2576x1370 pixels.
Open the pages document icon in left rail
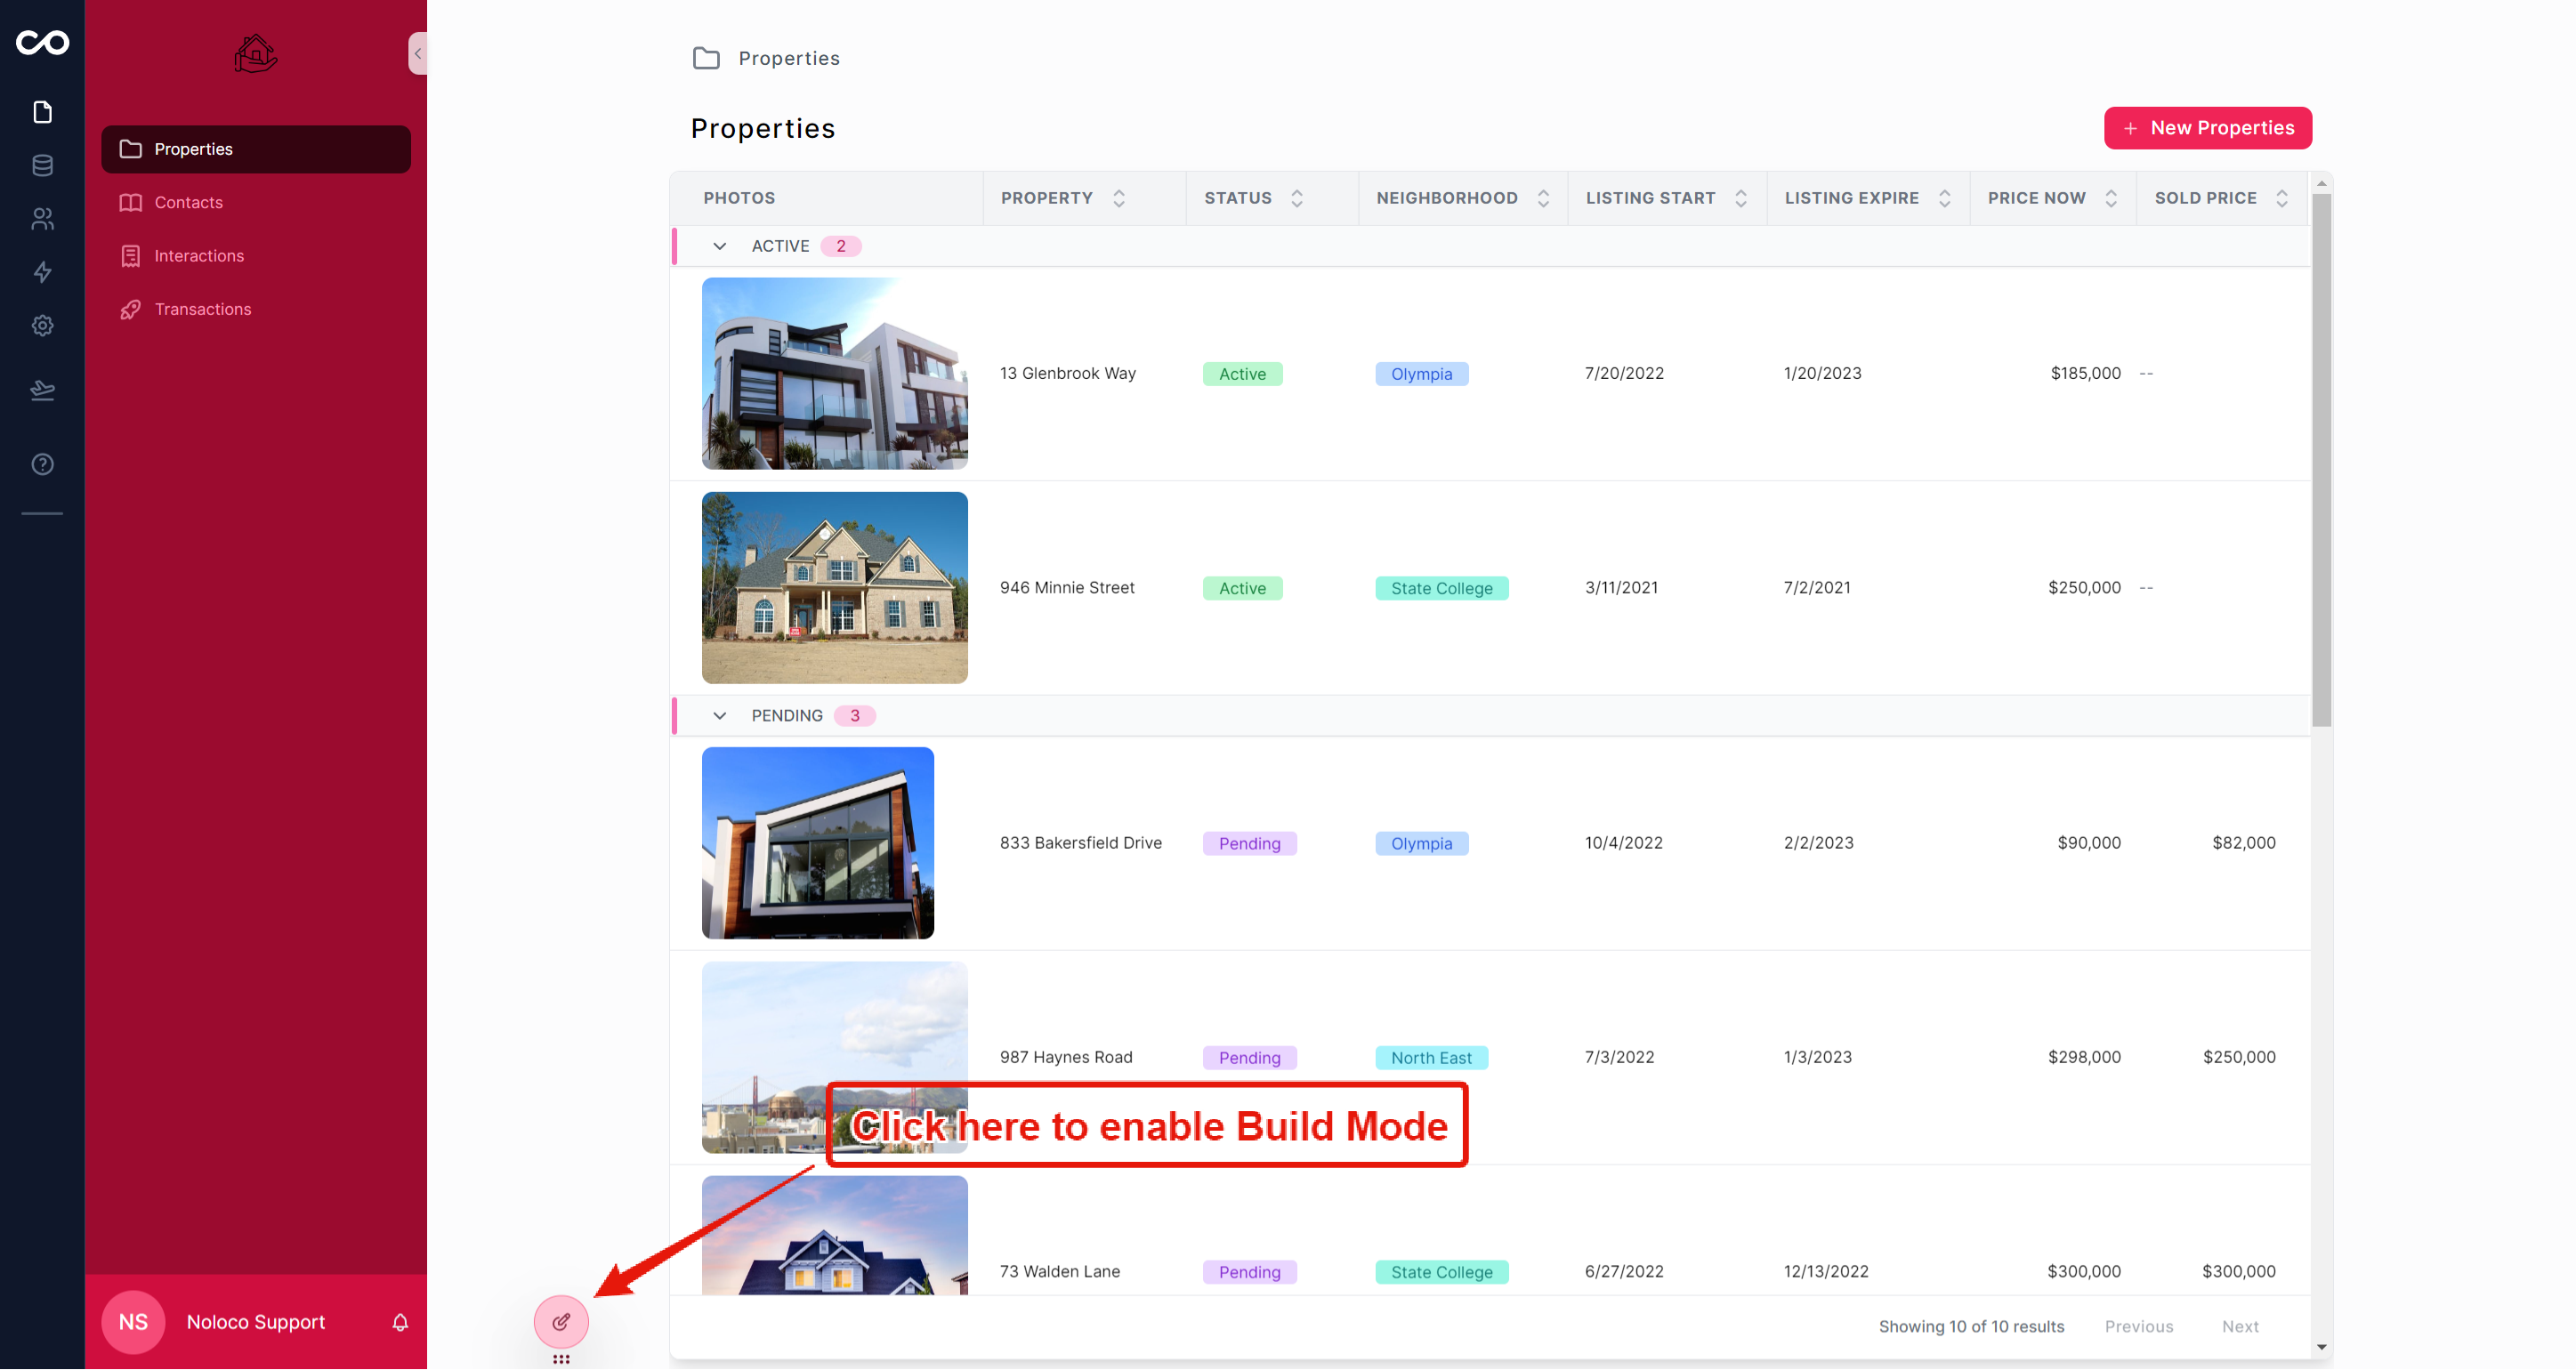42,112
